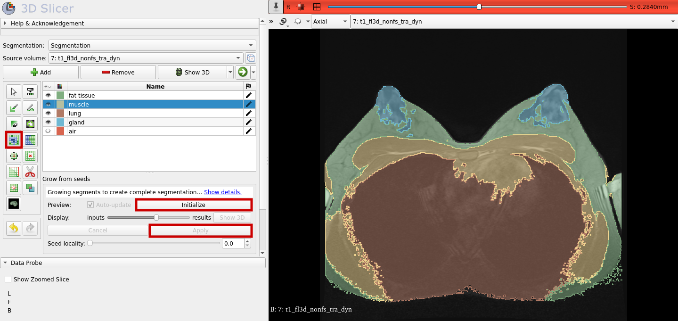Choose the Paint effect tool

[x=14, y=107]
